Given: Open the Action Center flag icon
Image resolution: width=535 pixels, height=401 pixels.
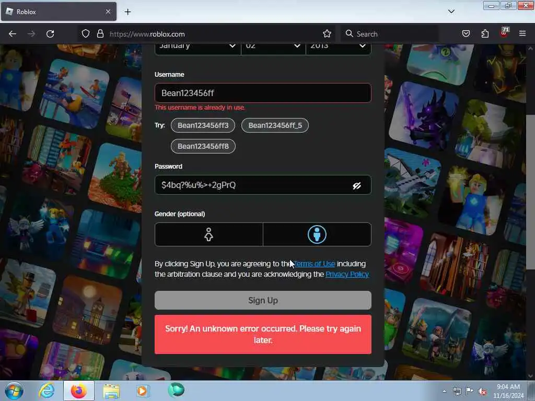Looking at the screenshot, I should [x=470, y=391].
